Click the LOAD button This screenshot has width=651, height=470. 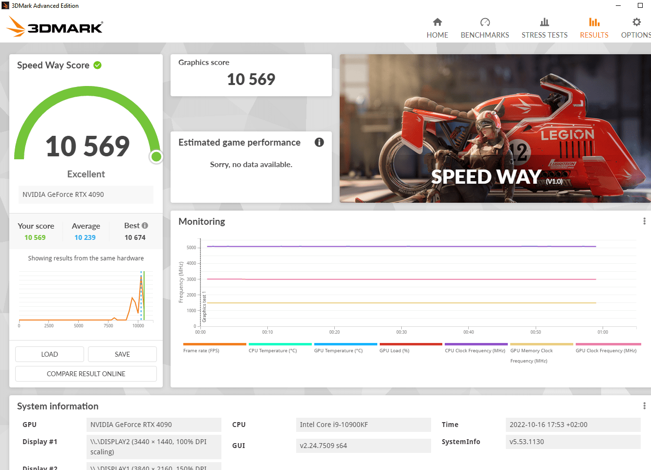(x=49, y=354)
